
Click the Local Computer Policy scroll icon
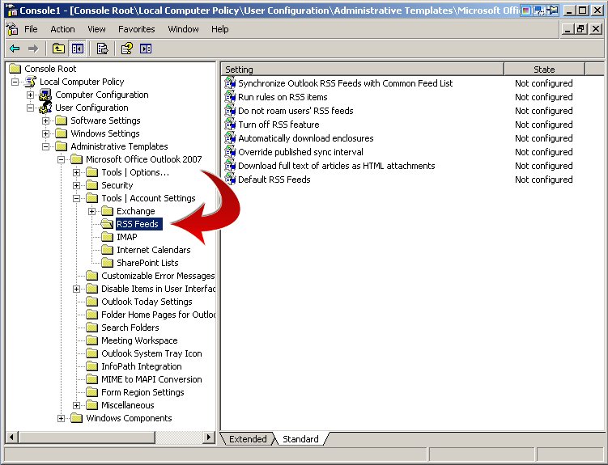(x=30, y=82)
